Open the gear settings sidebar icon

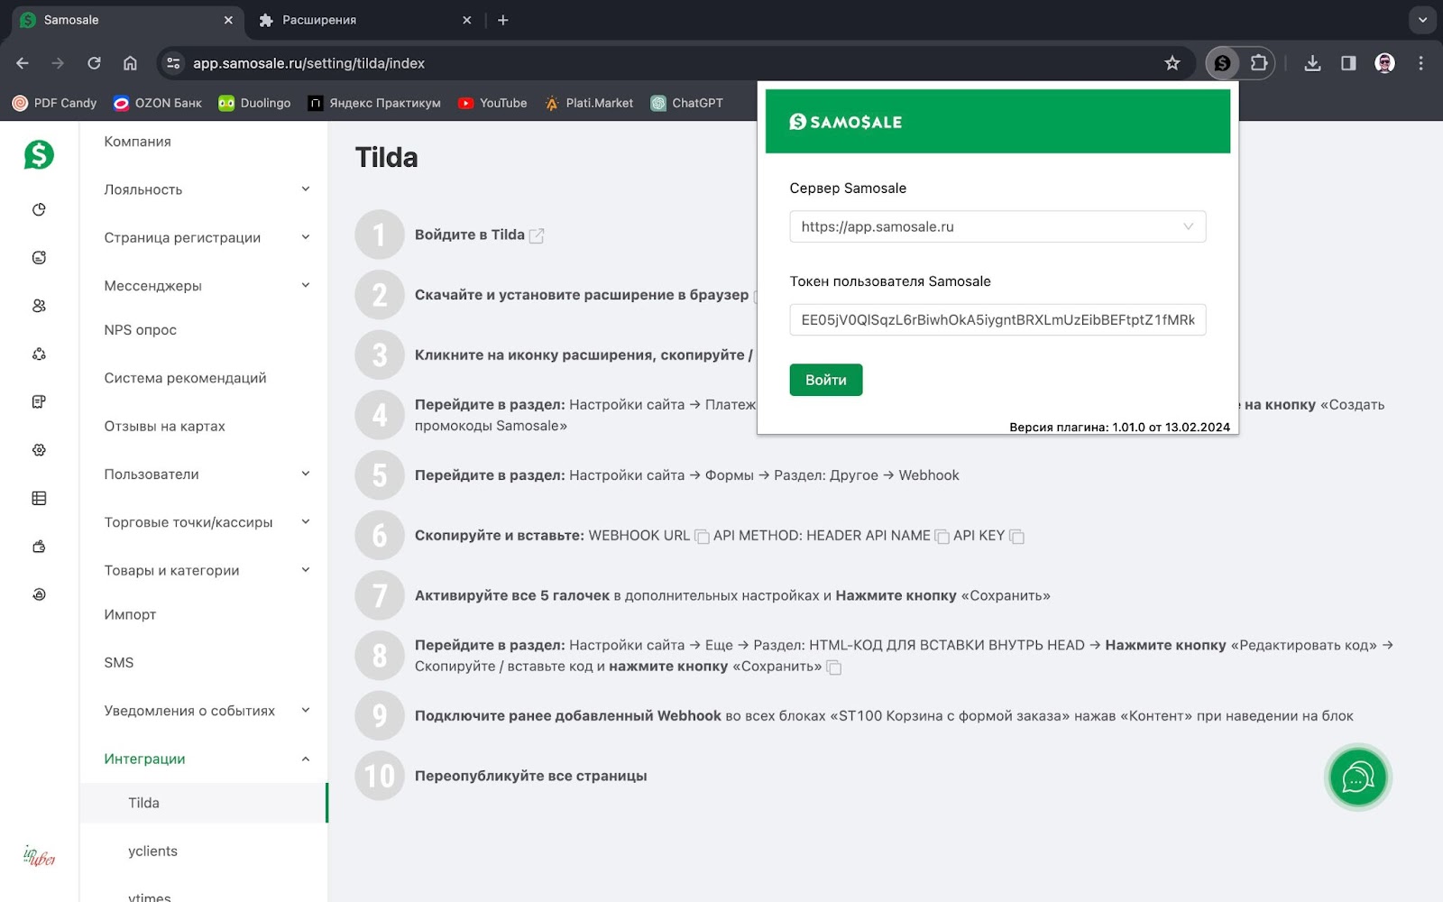[39, 450]
